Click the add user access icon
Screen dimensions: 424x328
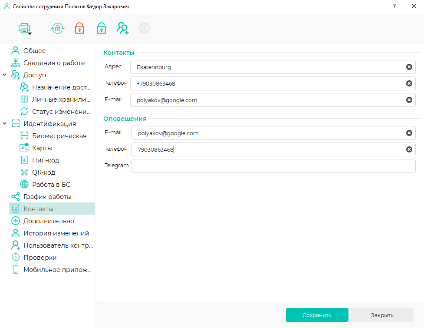point(123,28)
